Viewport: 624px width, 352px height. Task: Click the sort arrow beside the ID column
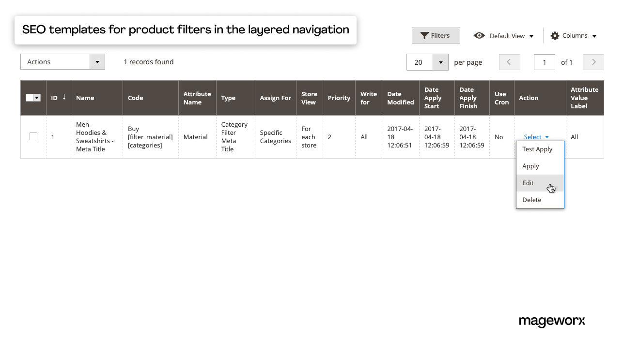coord(64,97)
